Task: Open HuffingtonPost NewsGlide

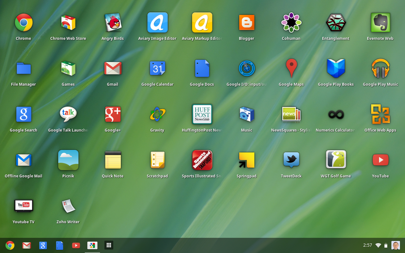Action: 202,114
